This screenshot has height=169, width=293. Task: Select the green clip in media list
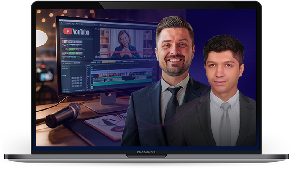point(75,50)
